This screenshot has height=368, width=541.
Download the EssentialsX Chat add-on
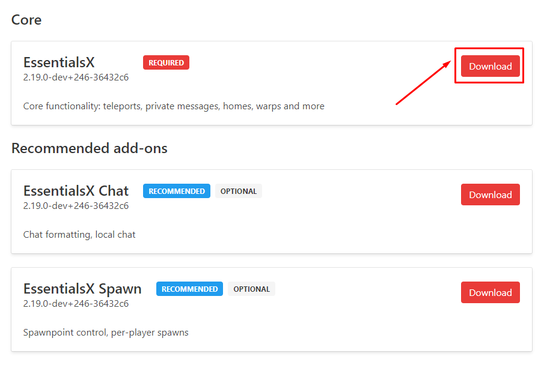(x=490, y=195)
